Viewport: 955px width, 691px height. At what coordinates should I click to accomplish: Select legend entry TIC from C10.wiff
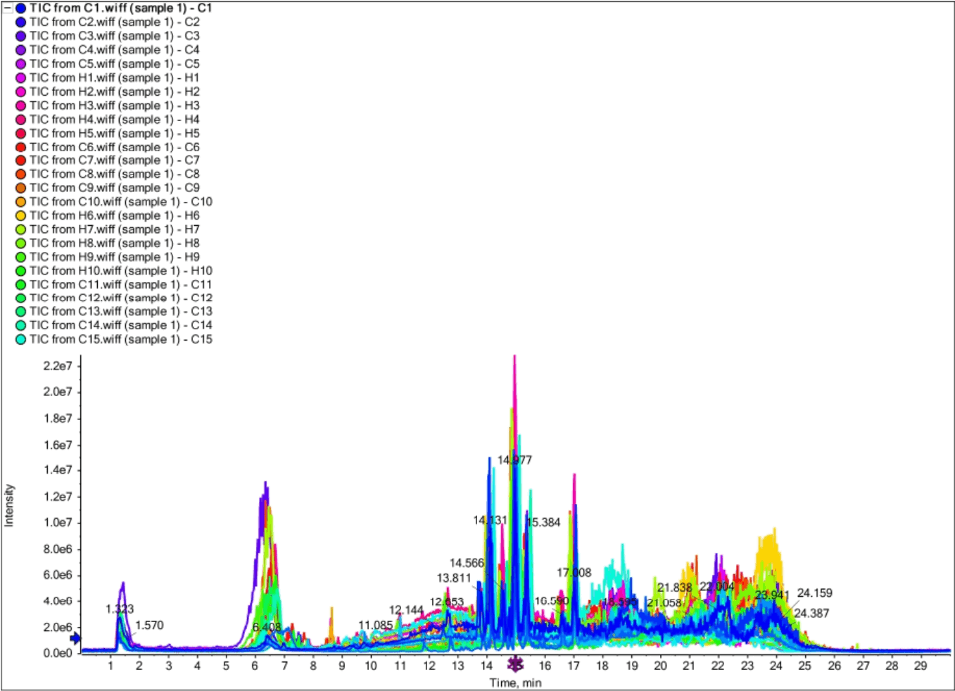121,202
